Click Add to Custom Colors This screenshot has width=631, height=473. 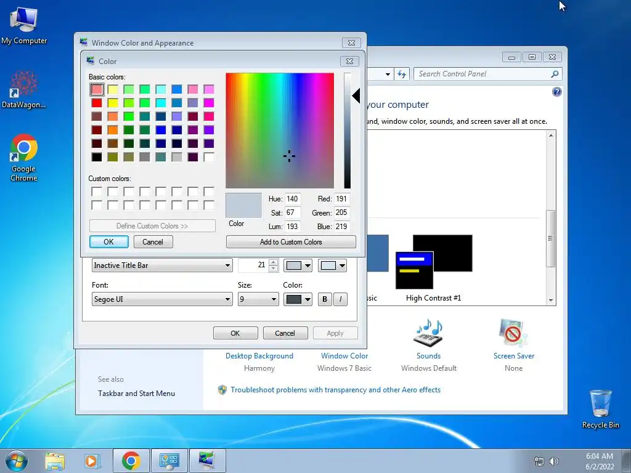point(291,241)
